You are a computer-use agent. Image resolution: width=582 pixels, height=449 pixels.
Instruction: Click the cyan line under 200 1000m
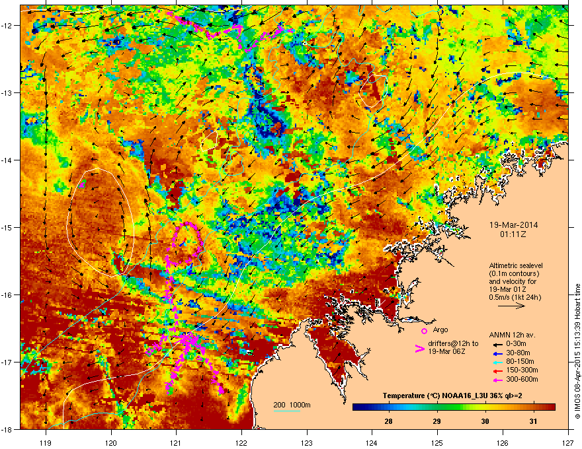286,411
